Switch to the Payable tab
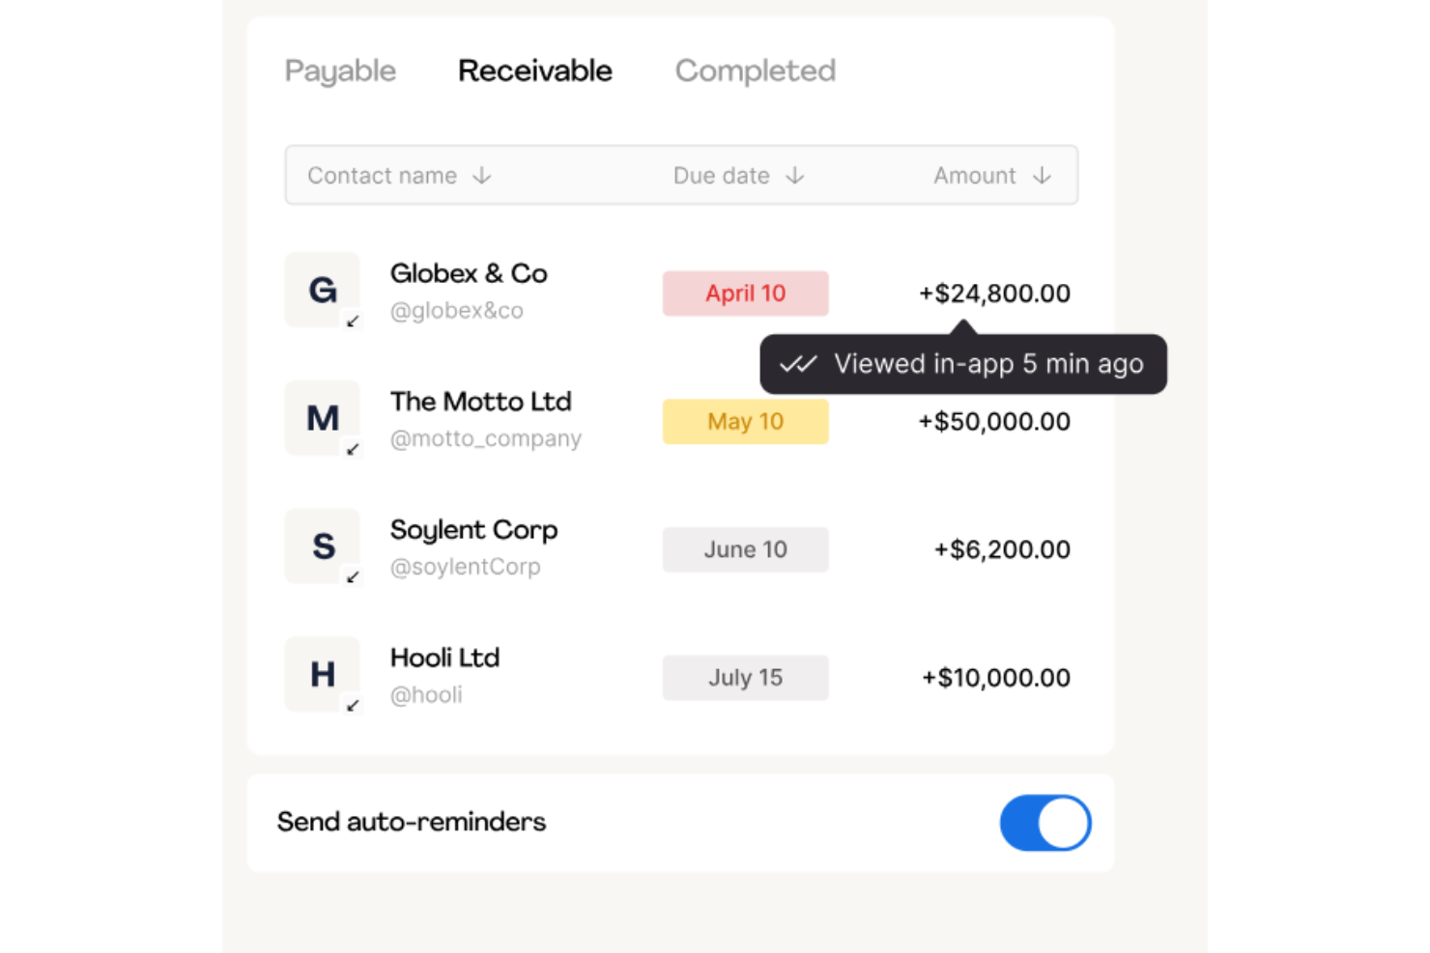Viewport: 1430px width, 953px height. click(340, 70)
